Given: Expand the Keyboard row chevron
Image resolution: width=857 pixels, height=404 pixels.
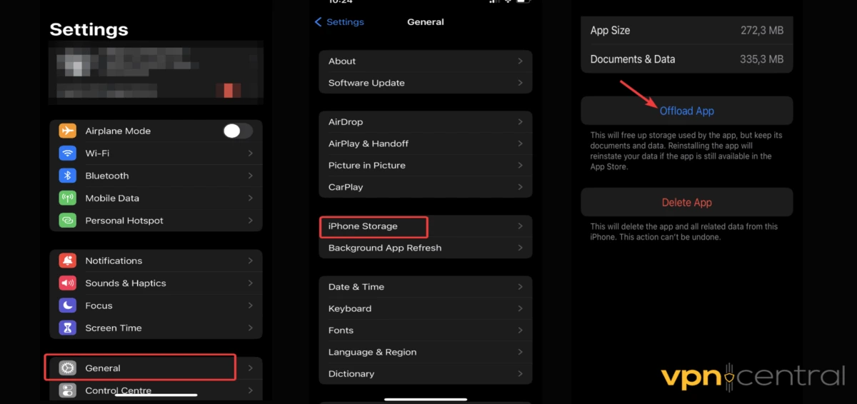Looking at the screenshot, I should click(x=520, y=308).
